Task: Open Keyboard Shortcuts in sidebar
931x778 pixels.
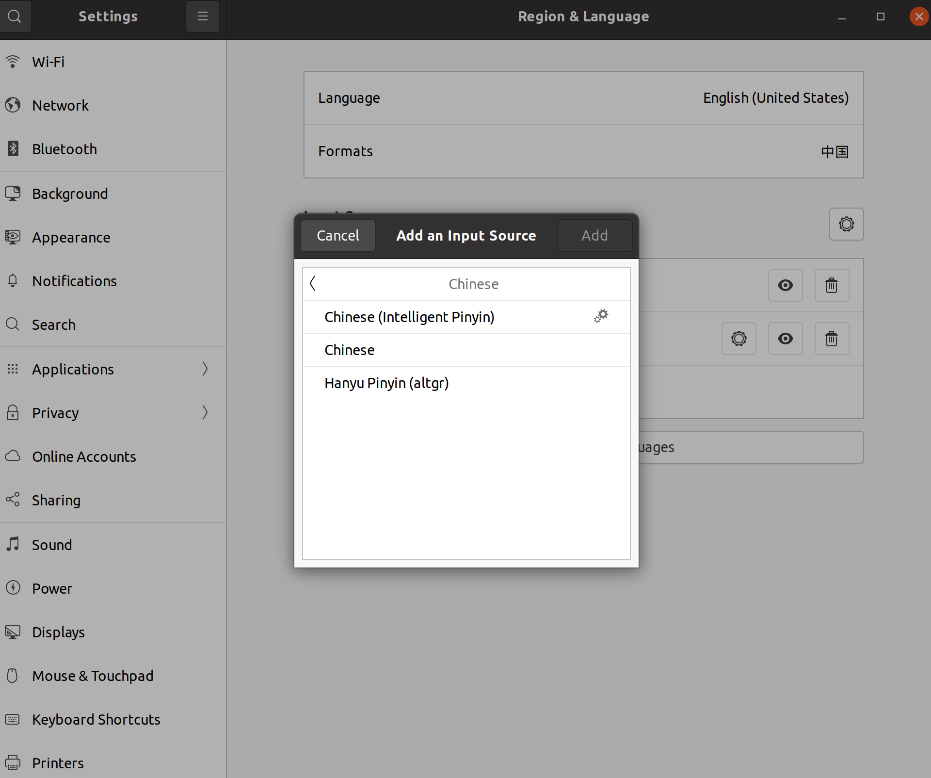Action: 96,719
